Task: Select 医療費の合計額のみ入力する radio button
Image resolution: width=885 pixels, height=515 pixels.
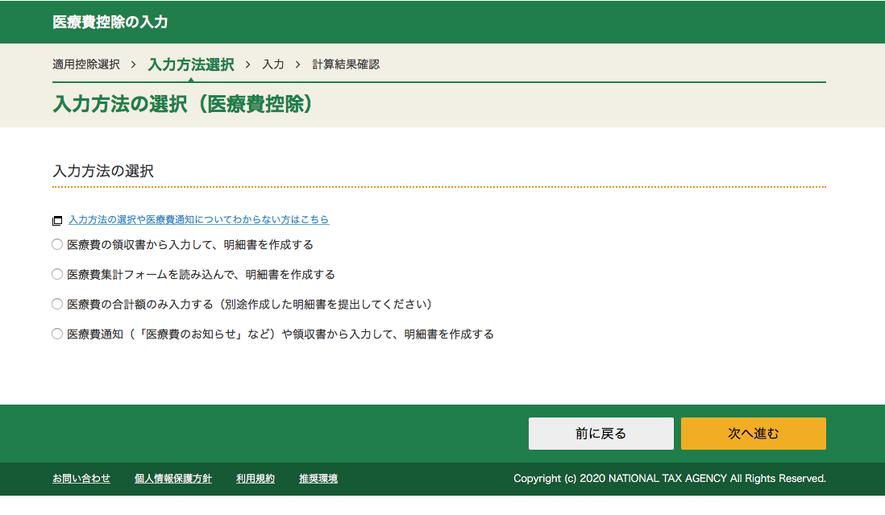Action: pyautogui.click(x=57, y=304)
